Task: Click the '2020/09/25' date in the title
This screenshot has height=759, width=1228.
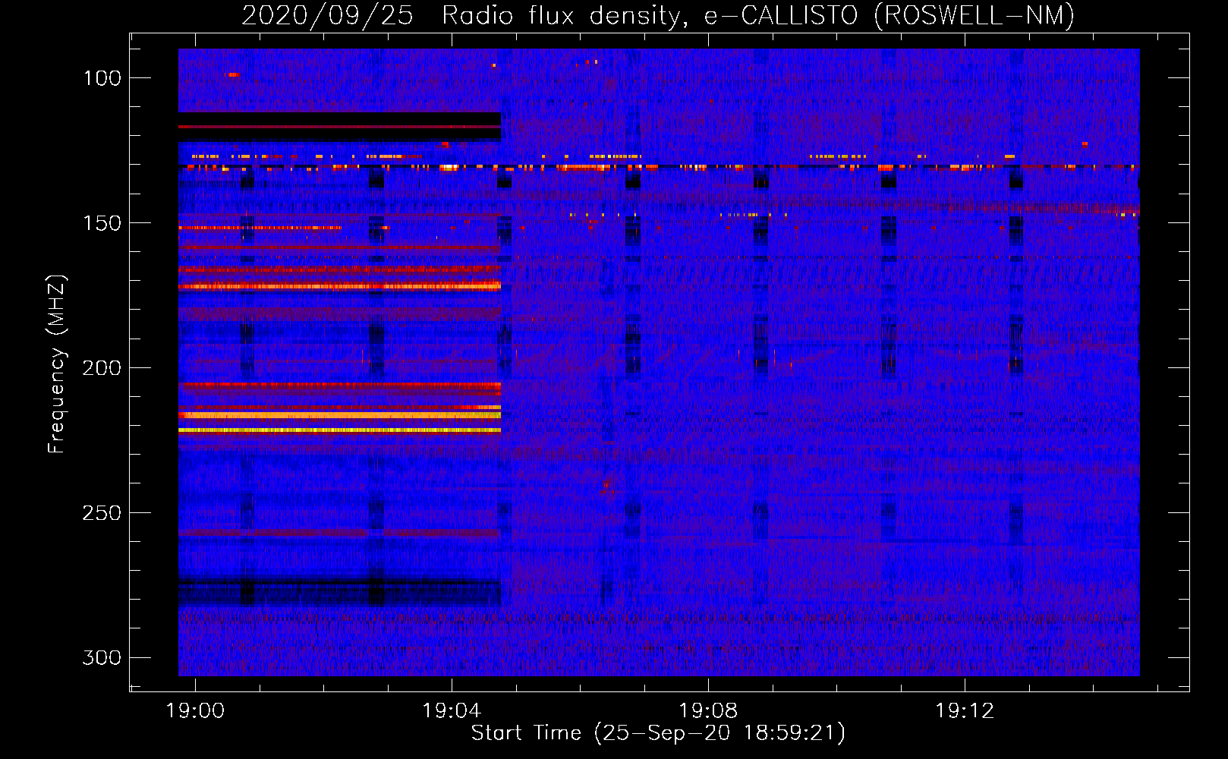Action: click(328, 15)
